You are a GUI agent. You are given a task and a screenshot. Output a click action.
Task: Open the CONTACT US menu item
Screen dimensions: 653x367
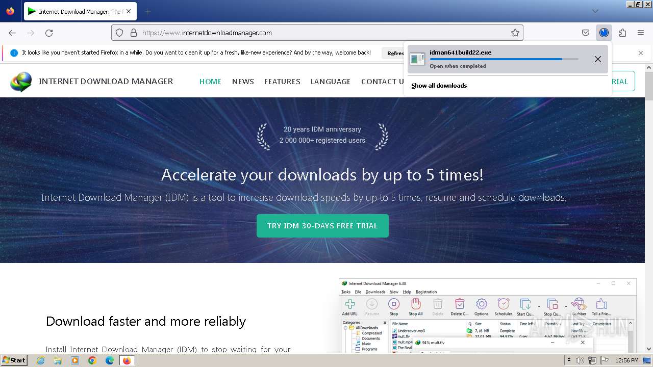[383, 82]
